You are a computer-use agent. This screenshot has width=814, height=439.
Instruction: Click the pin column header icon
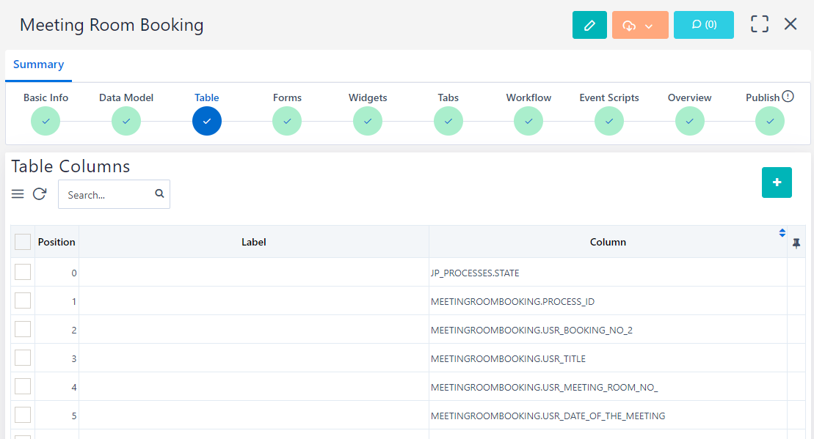(x=796, y=243)
